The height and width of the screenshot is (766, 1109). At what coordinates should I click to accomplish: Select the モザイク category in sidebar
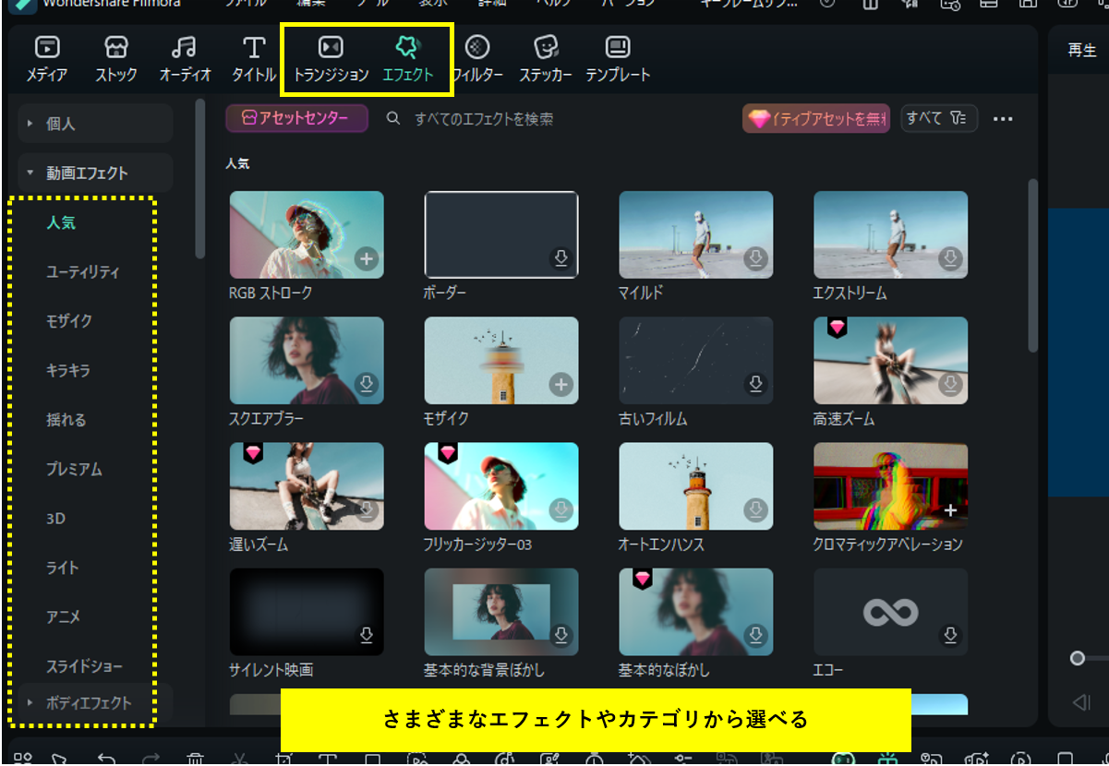pos(69,321)
